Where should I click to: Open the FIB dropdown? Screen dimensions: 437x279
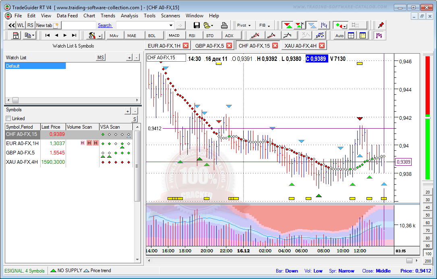(265, 25)
